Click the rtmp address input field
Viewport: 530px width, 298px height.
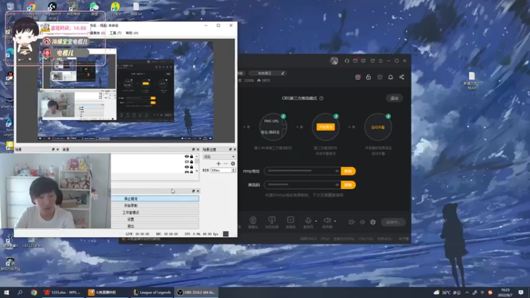click(303, 171)
